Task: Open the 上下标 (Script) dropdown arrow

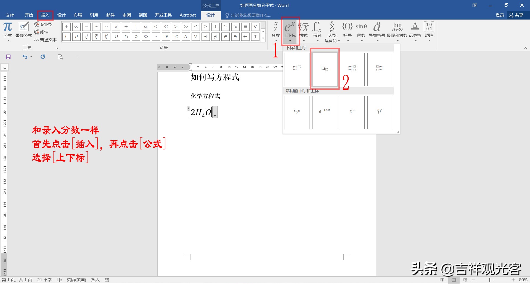Action: coord(290,40)
